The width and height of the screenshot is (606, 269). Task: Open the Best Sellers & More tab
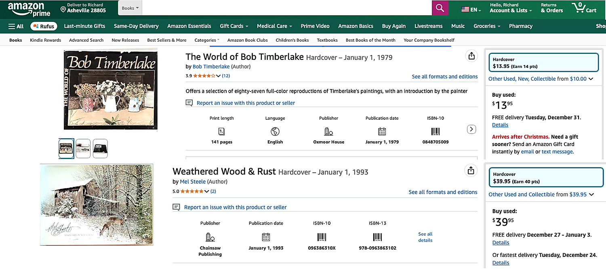click(x=166, y=40)
